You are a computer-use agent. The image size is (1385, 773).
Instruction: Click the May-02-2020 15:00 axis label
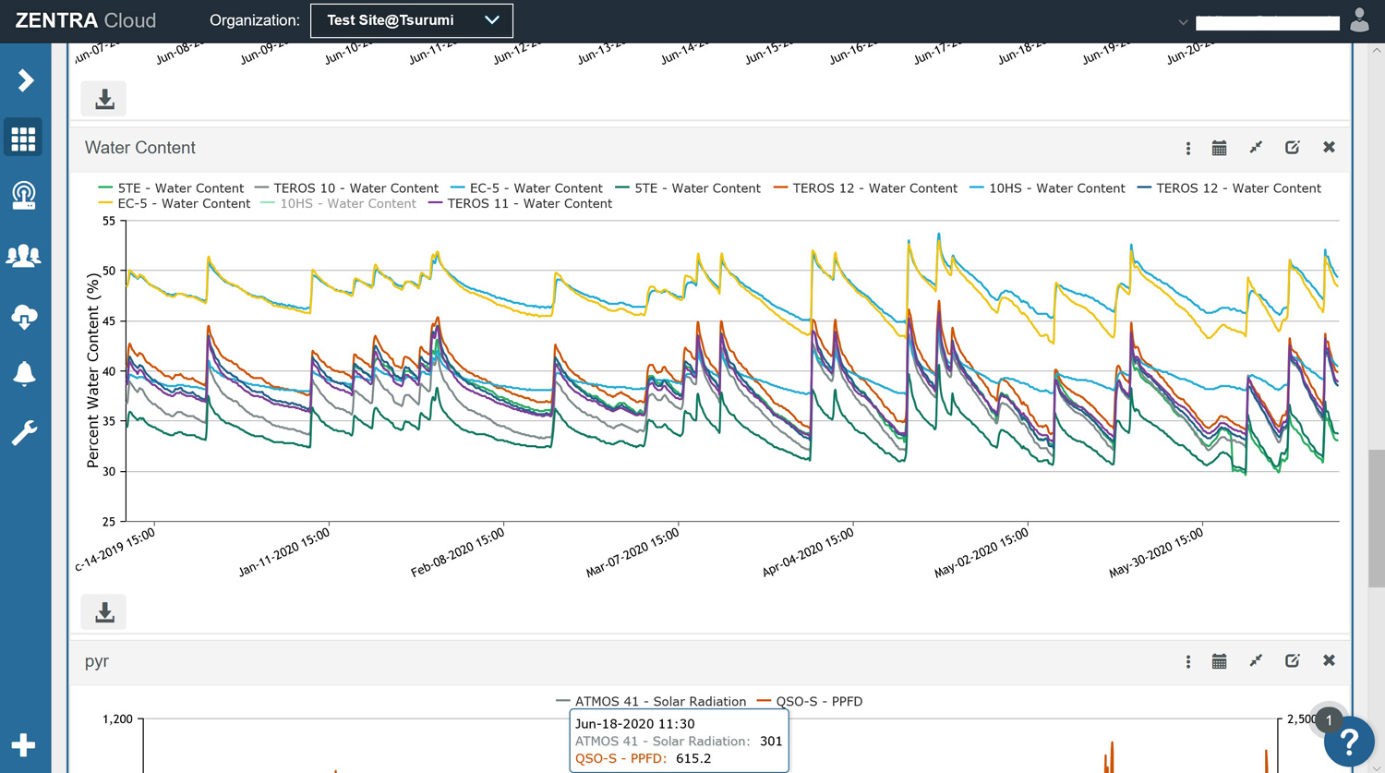pos(982,553)
